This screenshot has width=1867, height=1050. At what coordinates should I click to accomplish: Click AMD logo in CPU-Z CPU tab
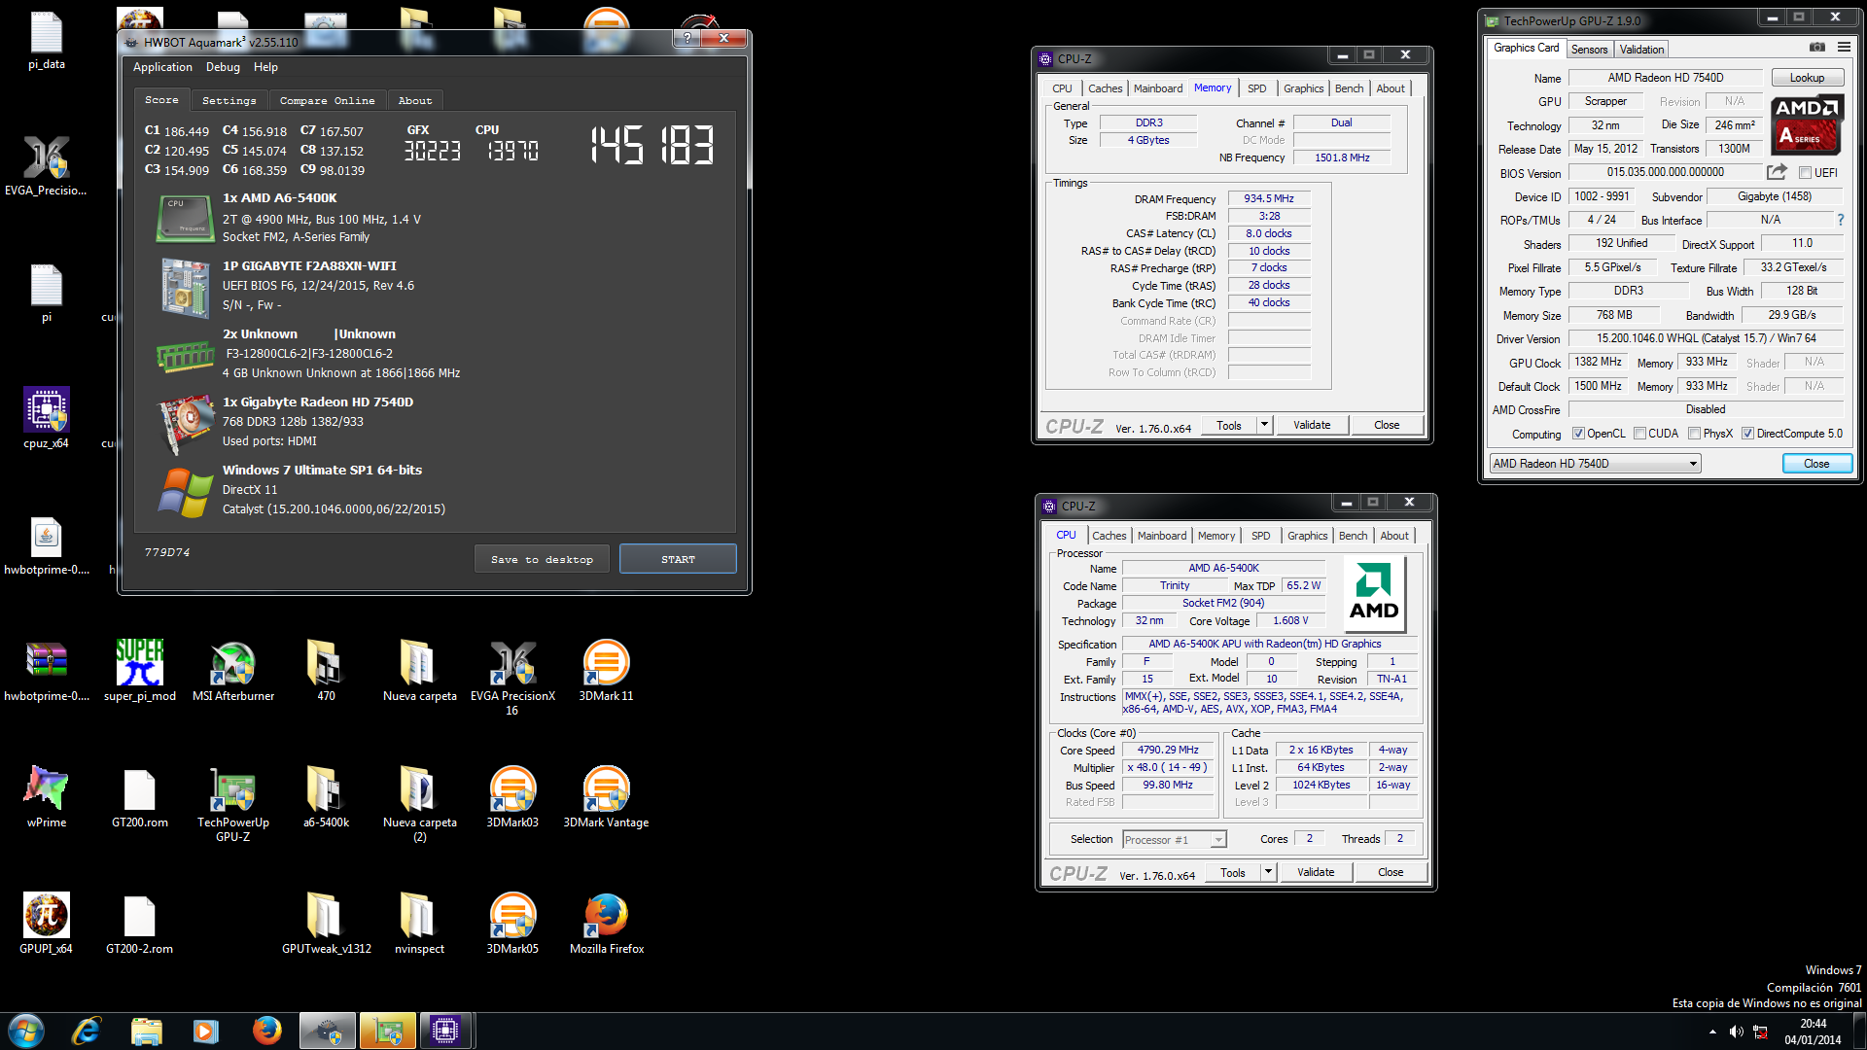tap(1374, 592)
